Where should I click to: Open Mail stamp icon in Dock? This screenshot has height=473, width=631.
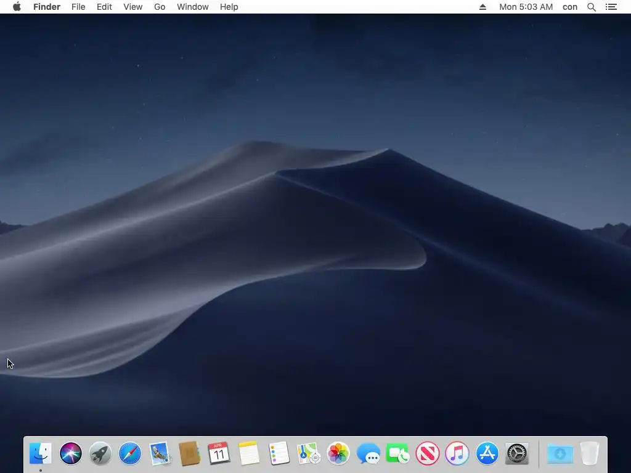tap(160, 453)
